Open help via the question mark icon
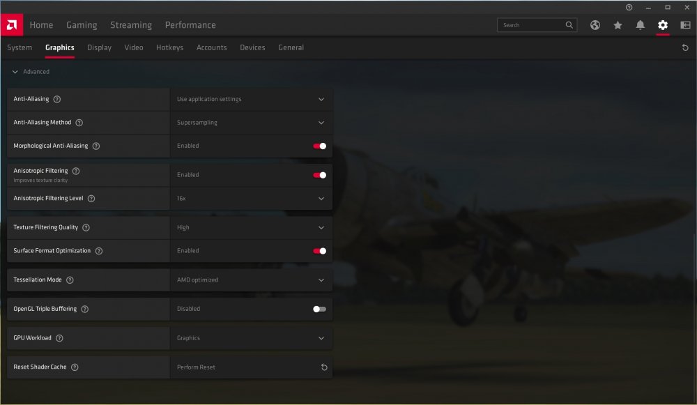The image size is (697, 405). (629, 7)
